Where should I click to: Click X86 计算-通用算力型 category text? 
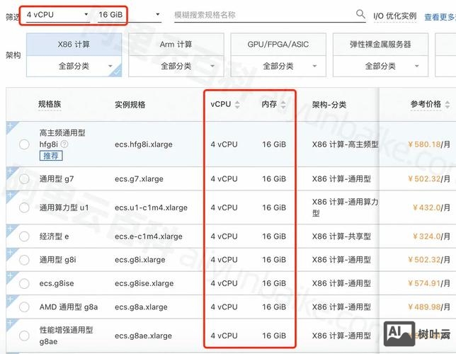pyautogui.click(x=346, y=207)
